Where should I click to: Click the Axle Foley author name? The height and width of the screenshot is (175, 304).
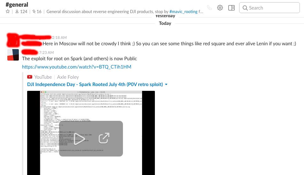click(x=68, y=77)
